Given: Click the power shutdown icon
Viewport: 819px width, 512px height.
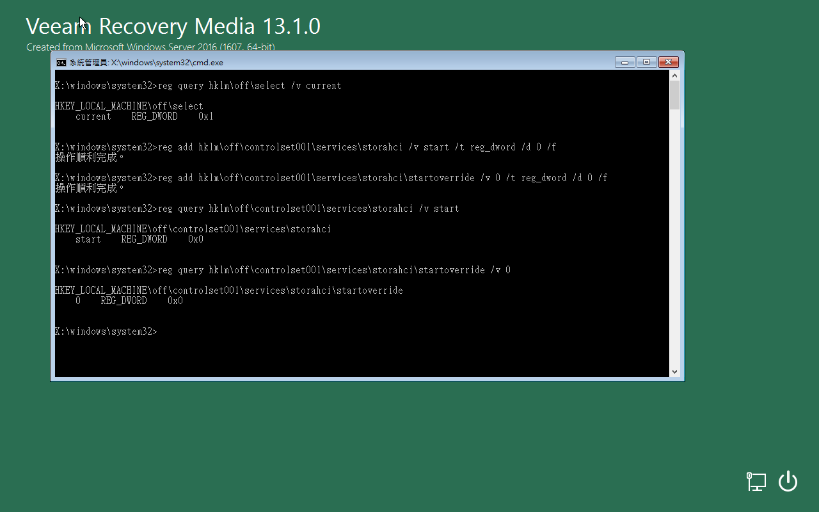Looking at the screenshot, I should point(788,481).
